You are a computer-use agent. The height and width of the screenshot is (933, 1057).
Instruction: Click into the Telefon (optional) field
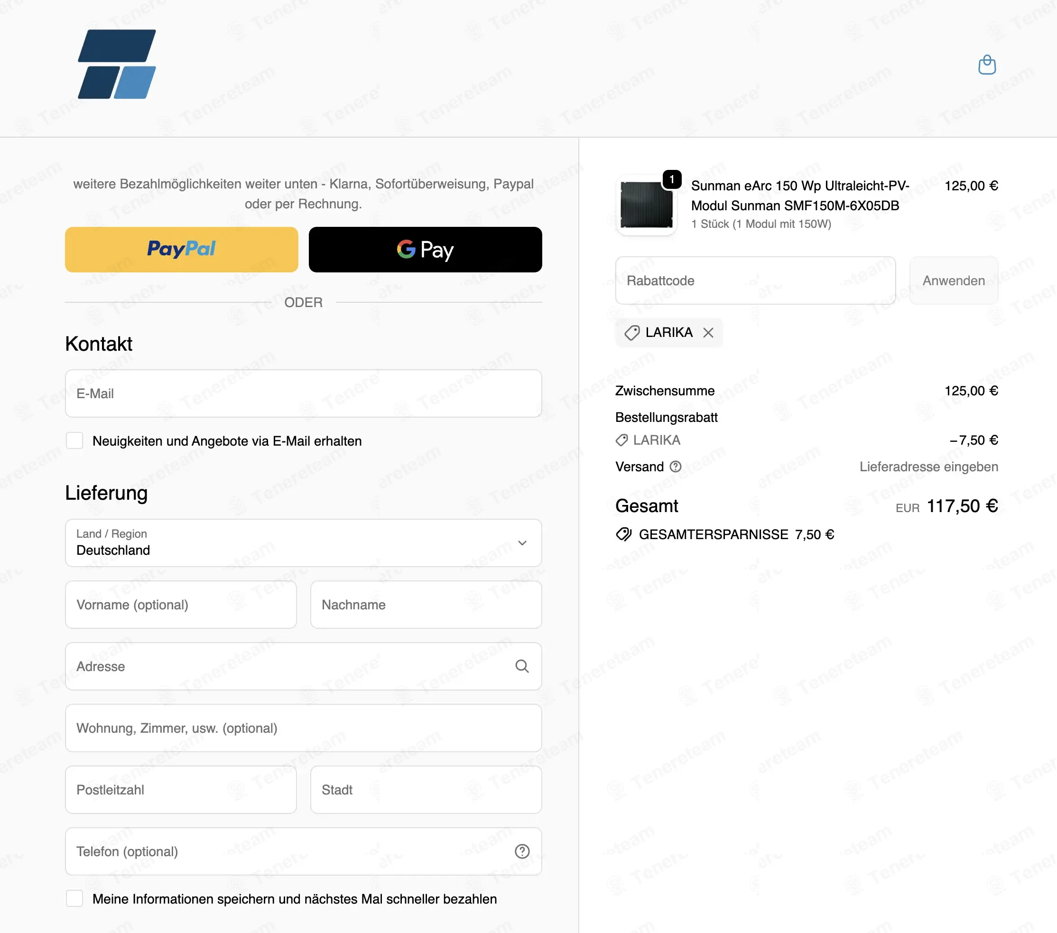click(304, 851)
